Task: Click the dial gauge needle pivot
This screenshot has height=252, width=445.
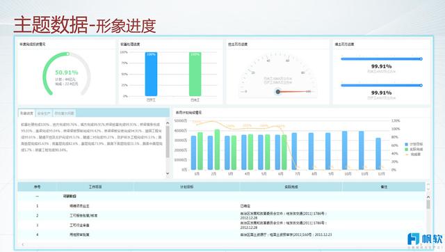Action: (x=278, y=91)
